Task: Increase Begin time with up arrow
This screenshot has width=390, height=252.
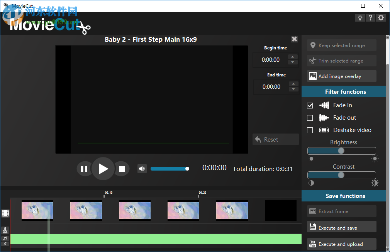Action: point(293,57)
